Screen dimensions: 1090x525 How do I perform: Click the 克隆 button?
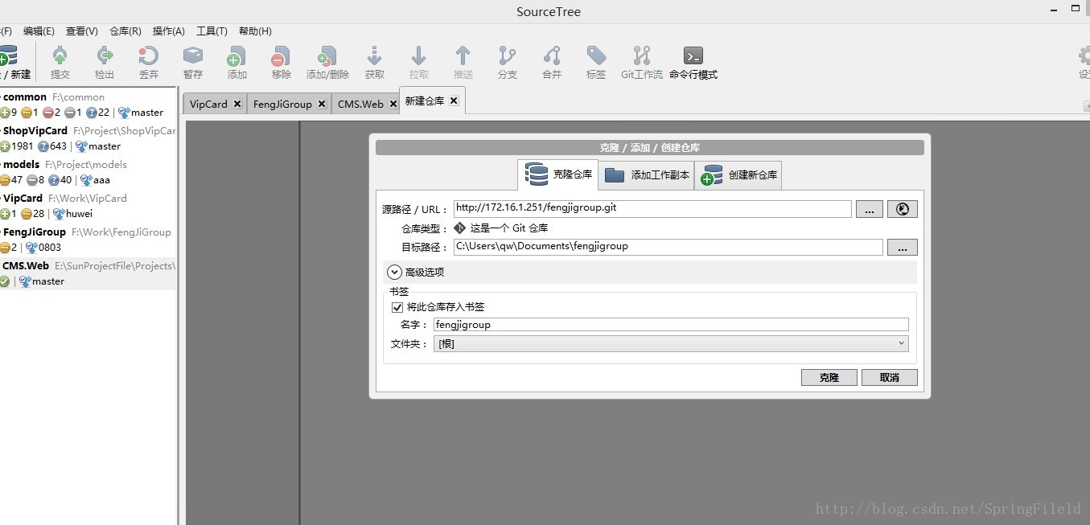point(829,377)
